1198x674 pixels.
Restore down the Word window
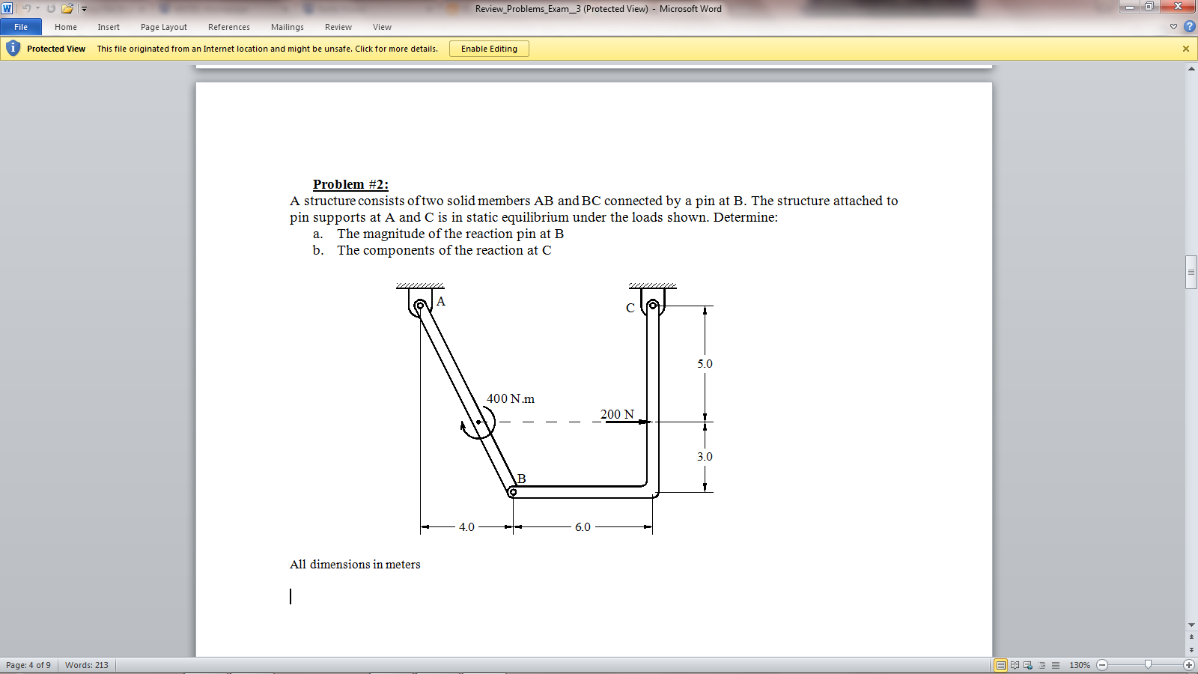pos(1149,7)
